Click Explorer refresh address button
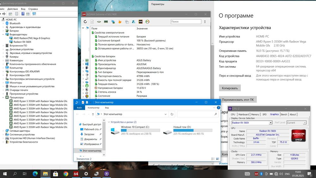Viewport: 316px width, 178px height. (172, 114)
